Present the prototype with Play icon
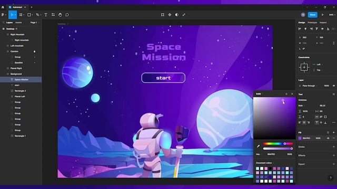337x189 pixels. pos(323,15)
